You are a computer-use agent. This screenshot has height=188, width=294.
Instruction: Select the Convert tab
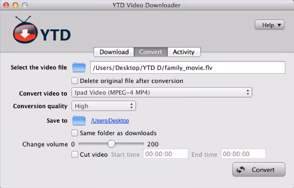151,52
